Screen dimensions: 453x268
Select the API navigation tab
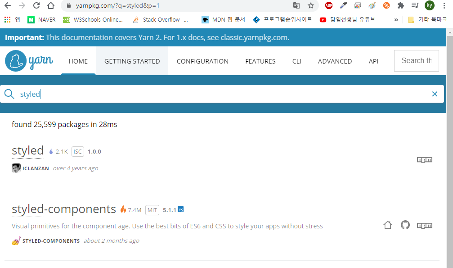tap(373, 61)
